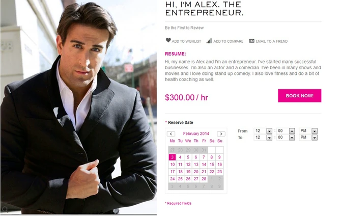This screenshot has height=216, width=341.
Task: Click Add to Wishlist link text
Action: coord(186,41)
